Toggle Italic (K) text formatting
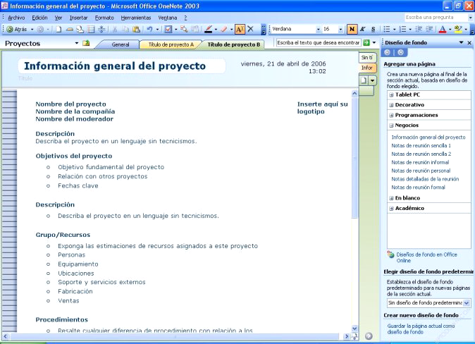 tap(362, 30)
